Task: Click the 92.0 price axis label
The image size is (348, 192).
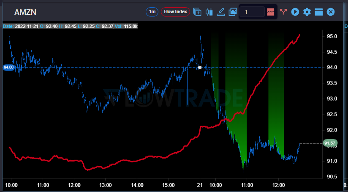Action: (x=332, y=130)
